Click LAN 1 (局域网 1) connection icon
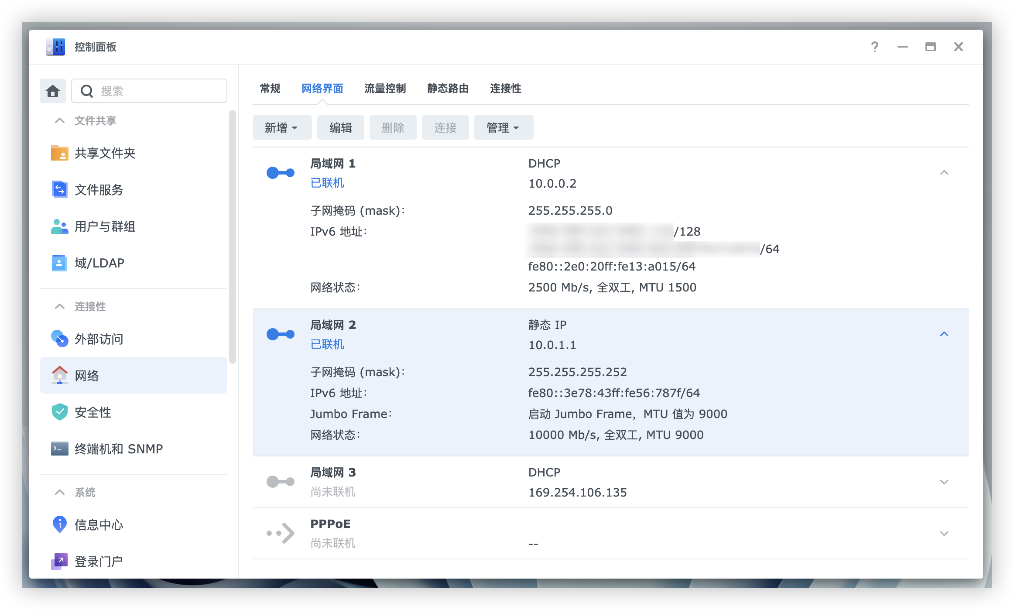 281,173
